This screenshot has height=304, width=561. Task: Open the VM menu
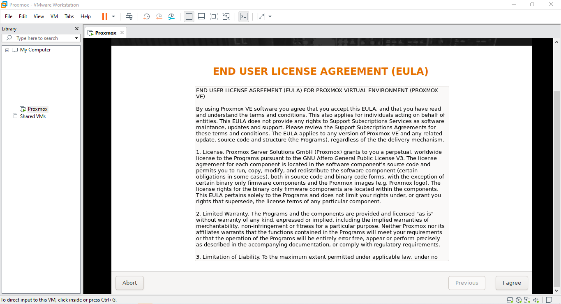[x=54, y=16]
